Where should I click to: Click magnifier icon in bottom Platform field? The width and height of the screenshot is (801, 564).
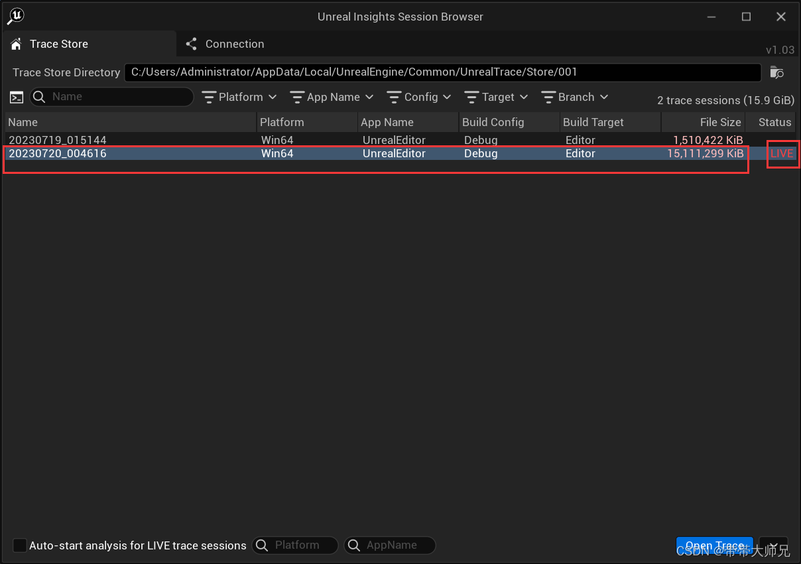(x=262, y=545)
